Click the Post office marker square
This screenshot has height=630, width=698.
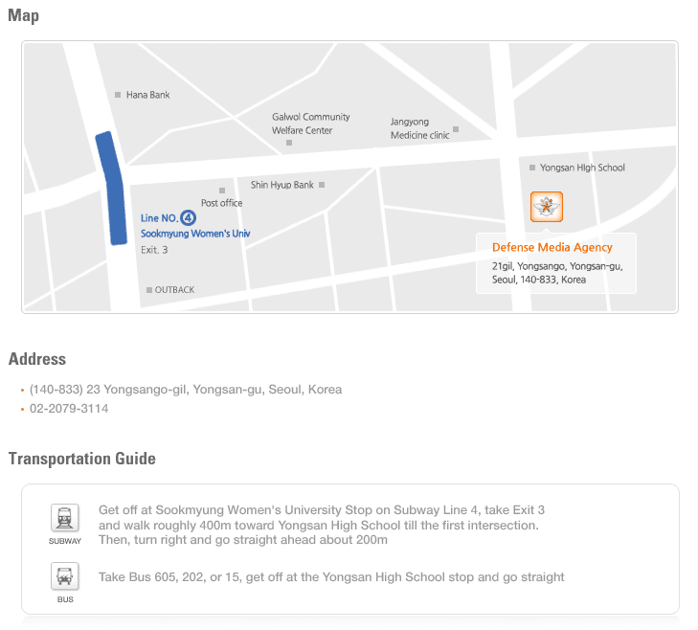[x=222, y=191]
